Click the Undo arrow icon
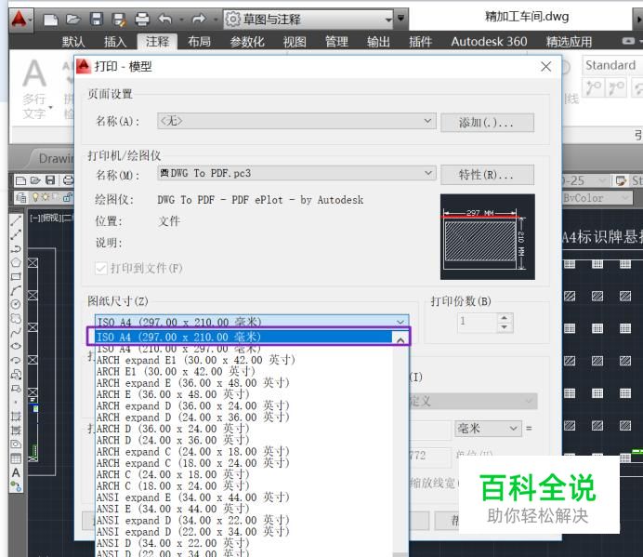 click(164, 19)
